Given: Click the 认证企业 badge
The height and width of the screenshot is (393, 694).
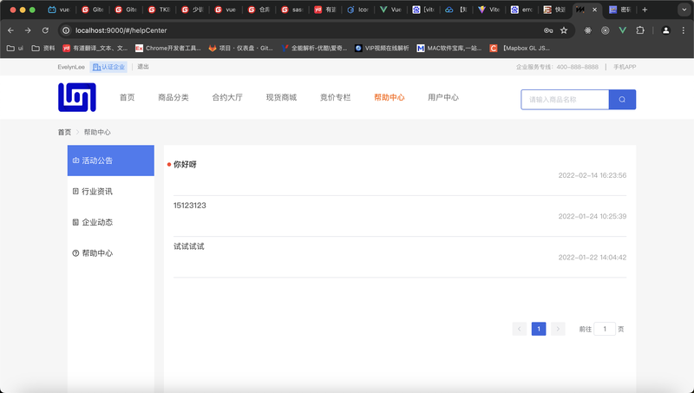Looking at the screenshot, I should pos(108,67).
